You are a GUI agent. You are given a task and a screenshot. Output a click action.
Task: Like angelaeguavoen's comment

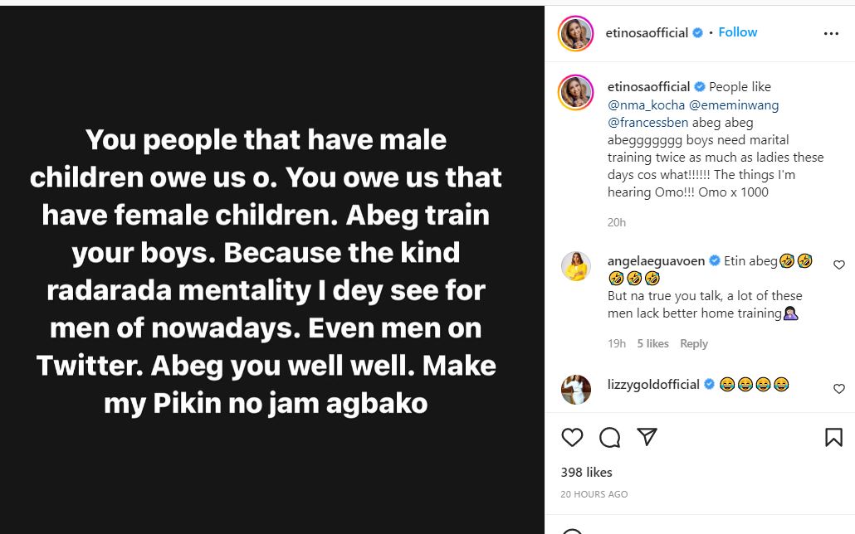838,265
